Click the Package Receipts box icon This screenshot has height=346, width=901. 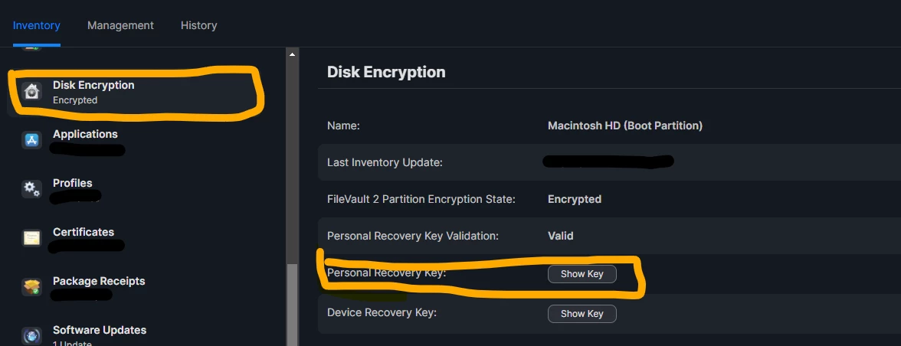click(31, 287)
